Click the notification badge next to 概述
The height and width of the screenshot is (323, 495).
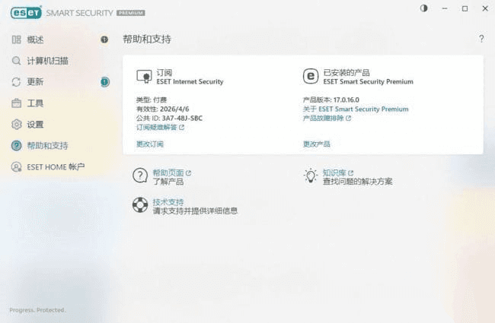[104, 40]
